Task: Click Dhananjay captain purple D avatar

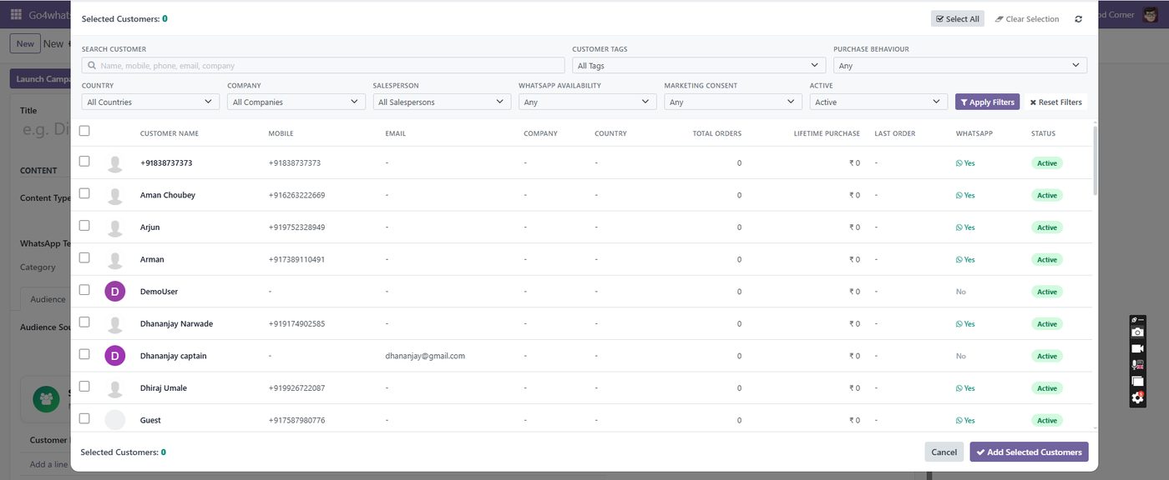Action: pos(115,356)
